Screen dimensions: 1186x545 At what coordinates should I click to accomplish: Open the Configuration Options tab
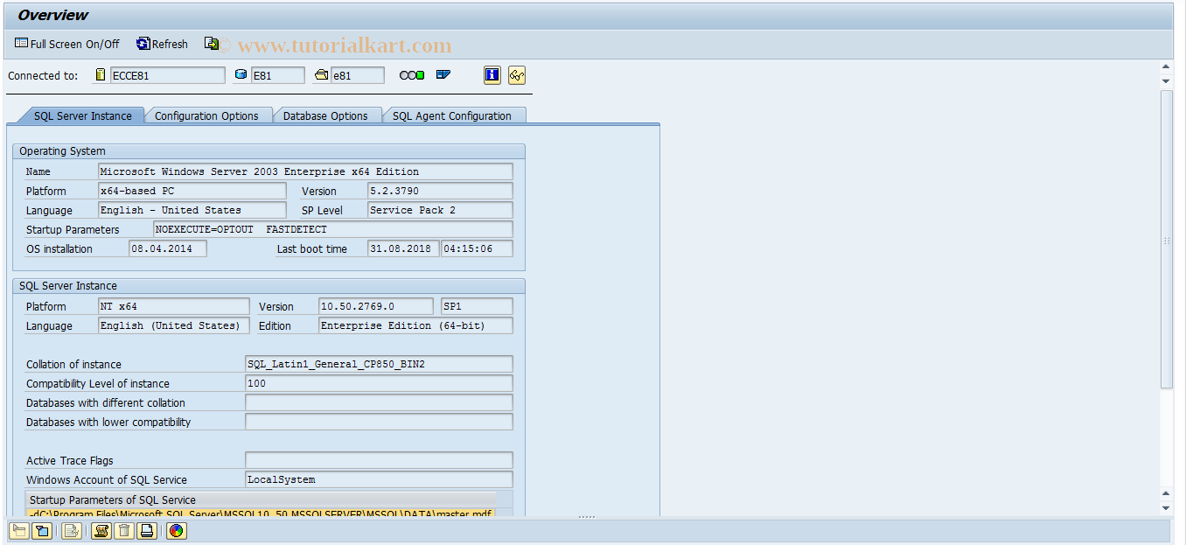click(206, 115)
